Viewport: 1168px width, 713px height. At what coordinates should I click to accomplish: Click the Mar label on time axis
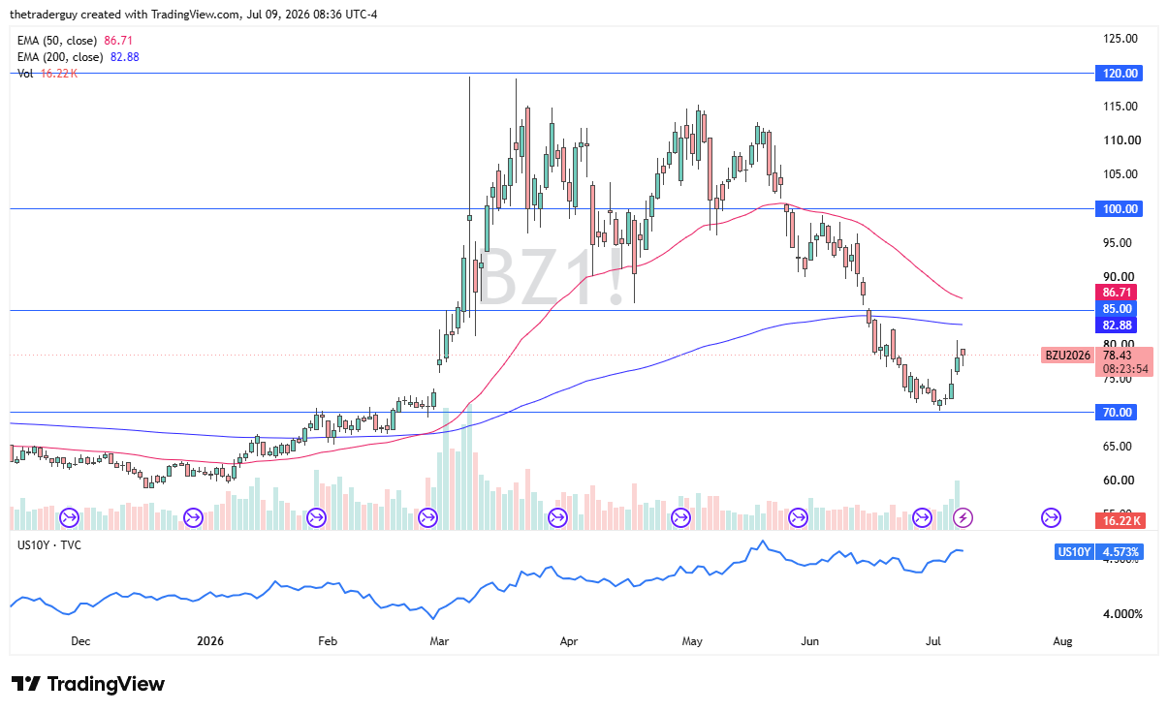click(x=439, y=640)
